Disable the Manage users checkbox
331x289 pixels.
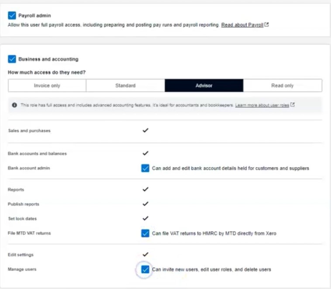[x=145, y=269]
